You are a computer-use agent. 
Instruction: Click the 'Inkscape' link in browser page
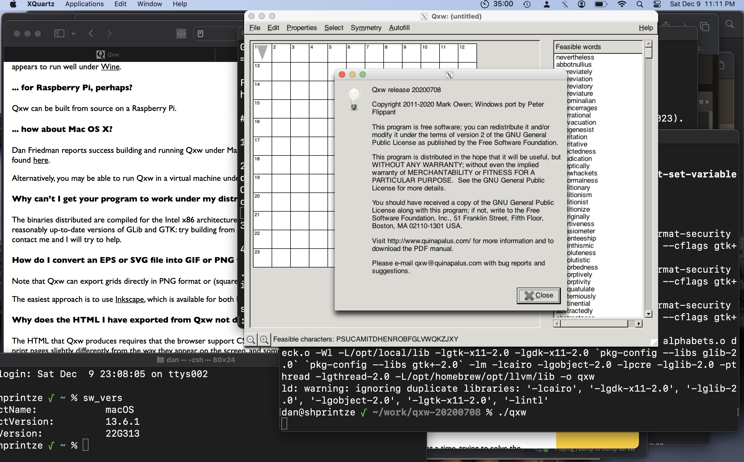pyautogui.click(x=129, y=299)
